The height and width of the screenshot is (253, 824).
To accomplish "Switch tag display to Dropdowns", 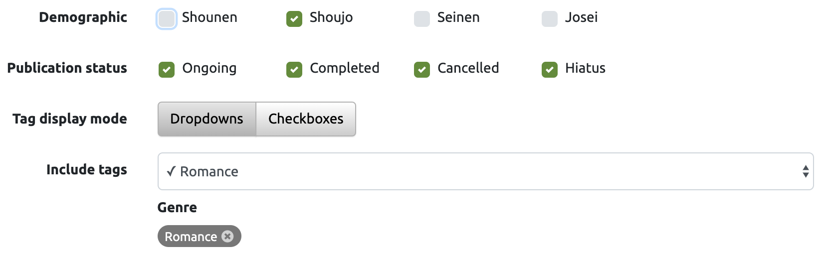I will pos(207,119).
